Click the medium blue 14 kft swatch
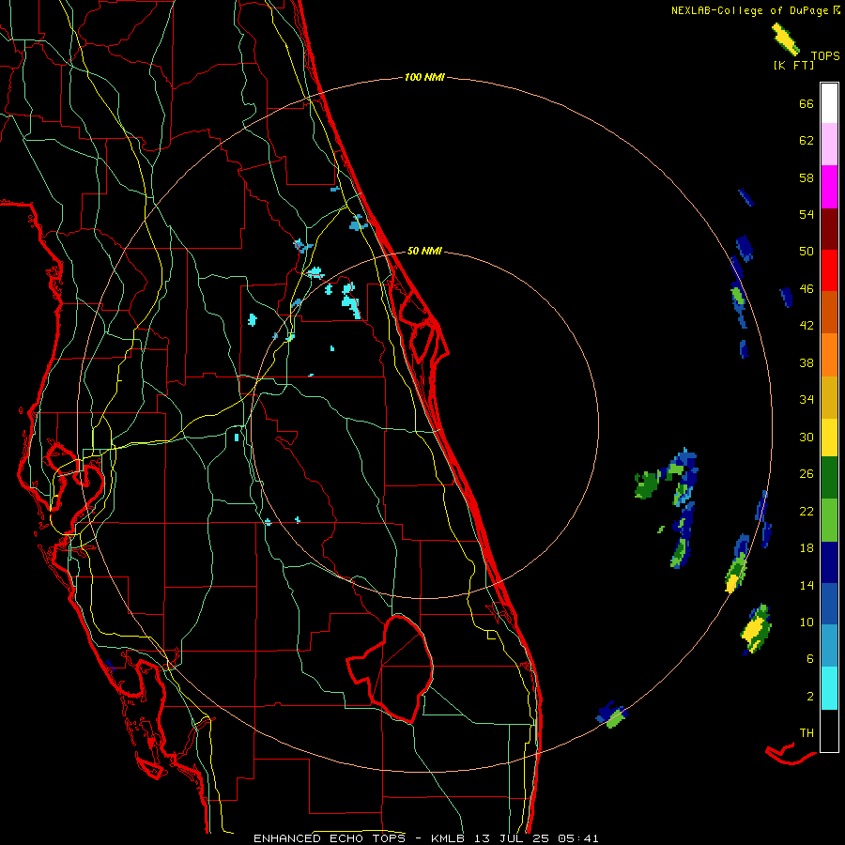 [829, 604]
